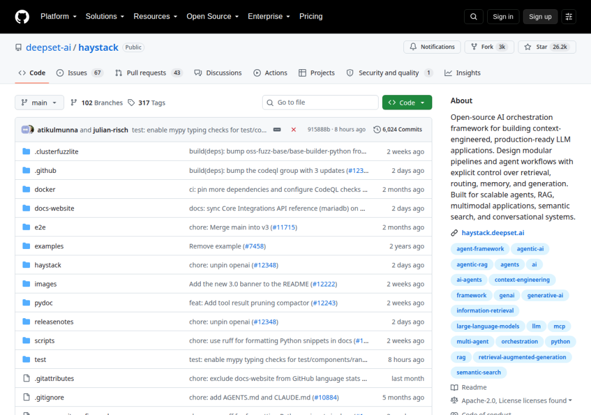591x415 pixels.
Task: Open the Security and quality tab
Action: 390,73
